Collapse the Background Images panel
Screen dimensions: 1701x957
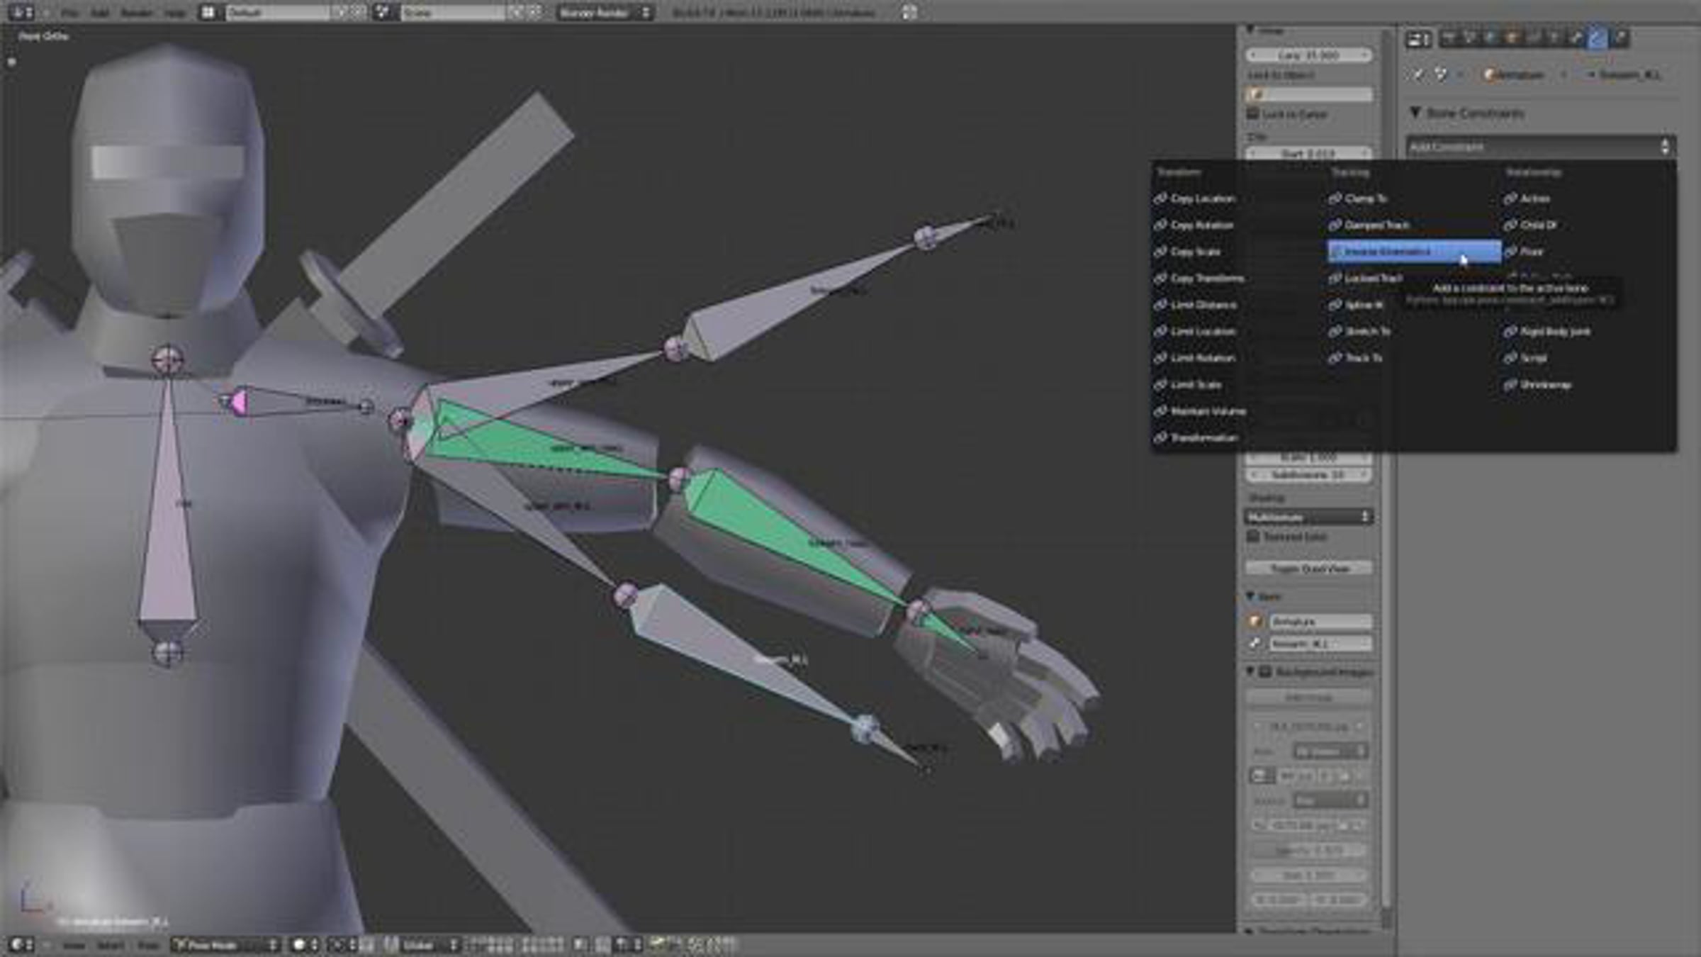click(1251, 671)
